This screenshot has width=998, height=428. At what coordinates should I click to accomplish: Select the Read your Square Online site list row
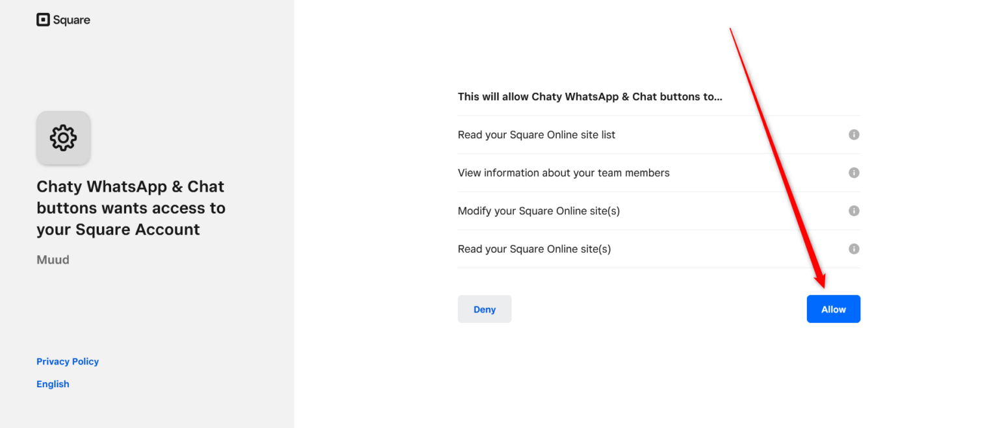pos(537,134)
